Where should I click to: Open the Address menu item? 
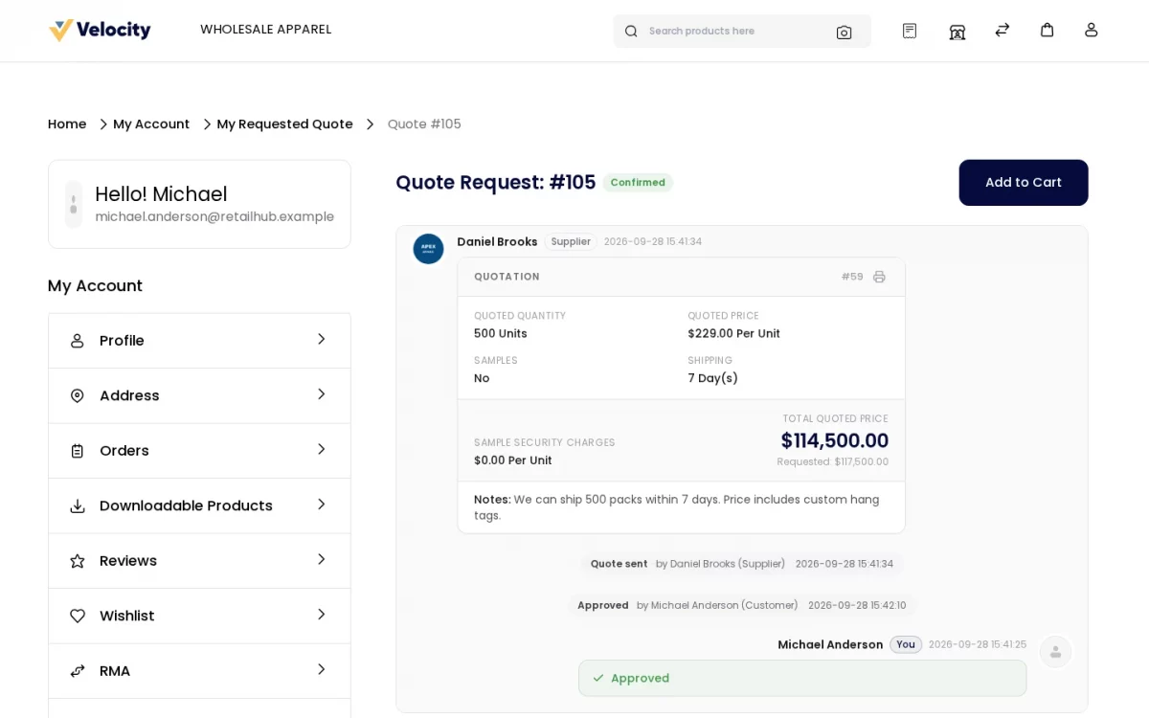(x=199, y=395)
